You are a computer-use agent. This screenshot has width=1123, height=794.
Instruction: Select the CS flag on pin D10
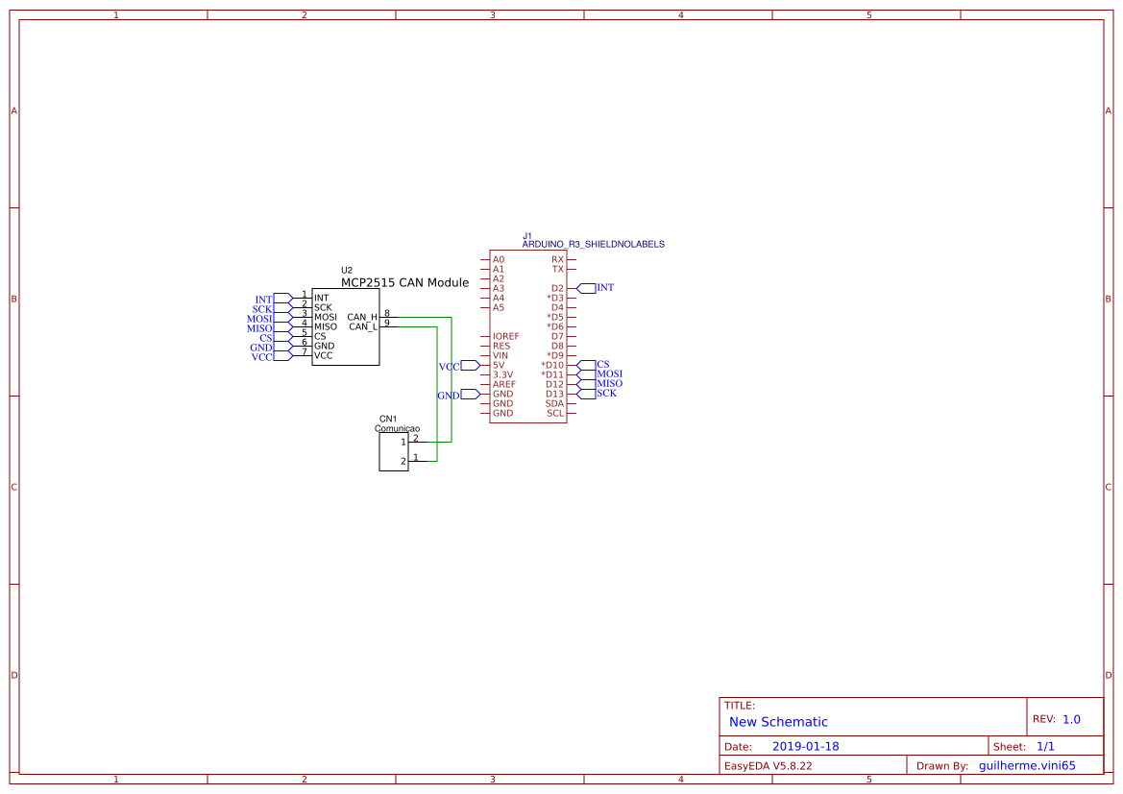603,365
